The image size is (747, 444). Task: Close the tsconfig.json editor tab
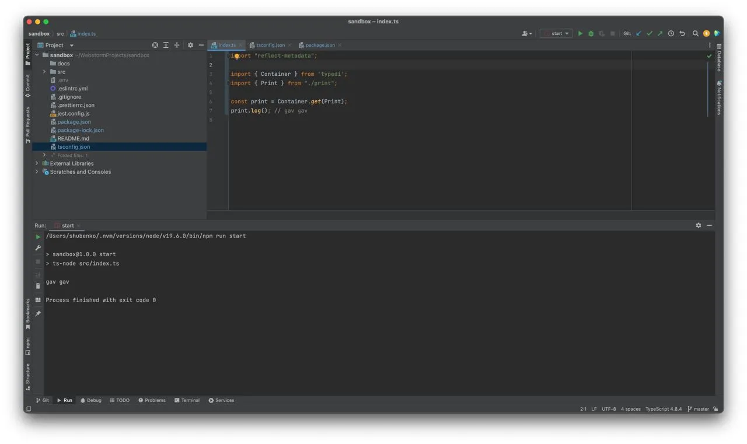point(289,45)
